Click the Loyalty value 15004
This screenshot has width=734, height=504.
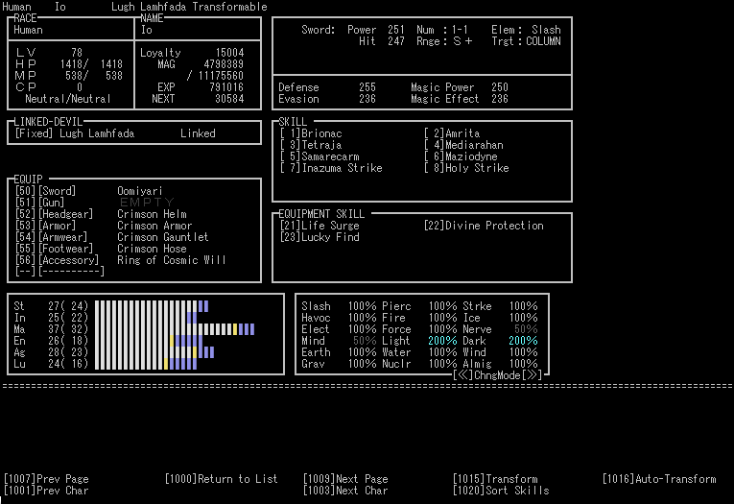(x=229, y=53)
